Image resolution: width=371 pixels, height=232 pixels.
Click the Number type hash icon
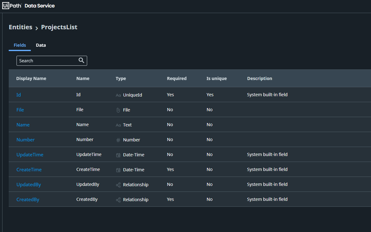click(118, 140)
